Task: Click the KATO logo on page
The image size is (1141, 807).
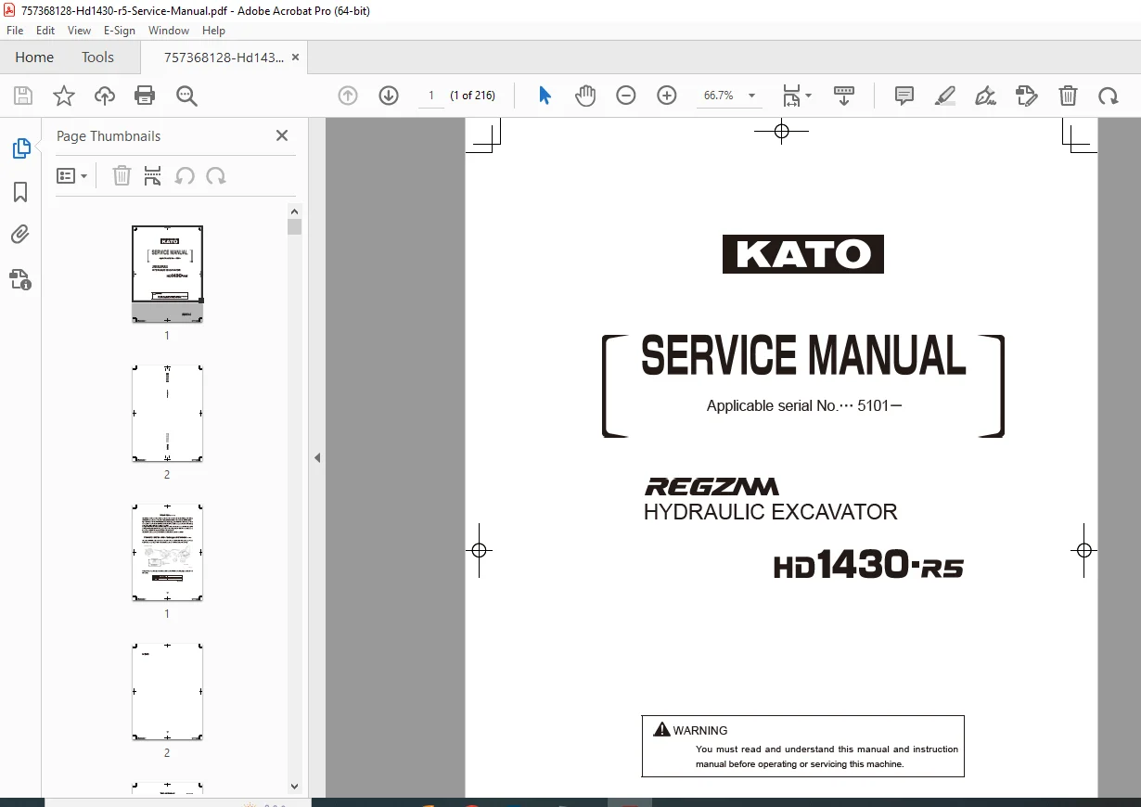Action: [x=803, y=254]
